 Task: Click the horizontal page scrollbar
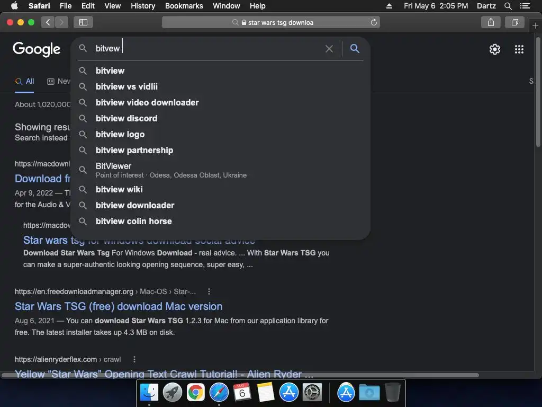click(x=241, y=375)
